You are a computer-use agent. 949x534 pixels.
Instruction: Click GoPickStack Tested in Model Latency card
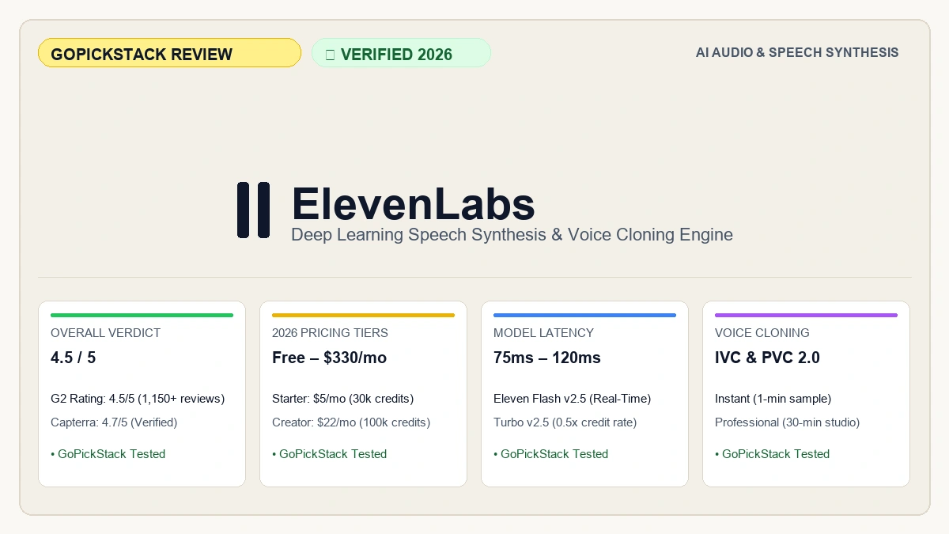pyautogui.click(x=550, y=454)
